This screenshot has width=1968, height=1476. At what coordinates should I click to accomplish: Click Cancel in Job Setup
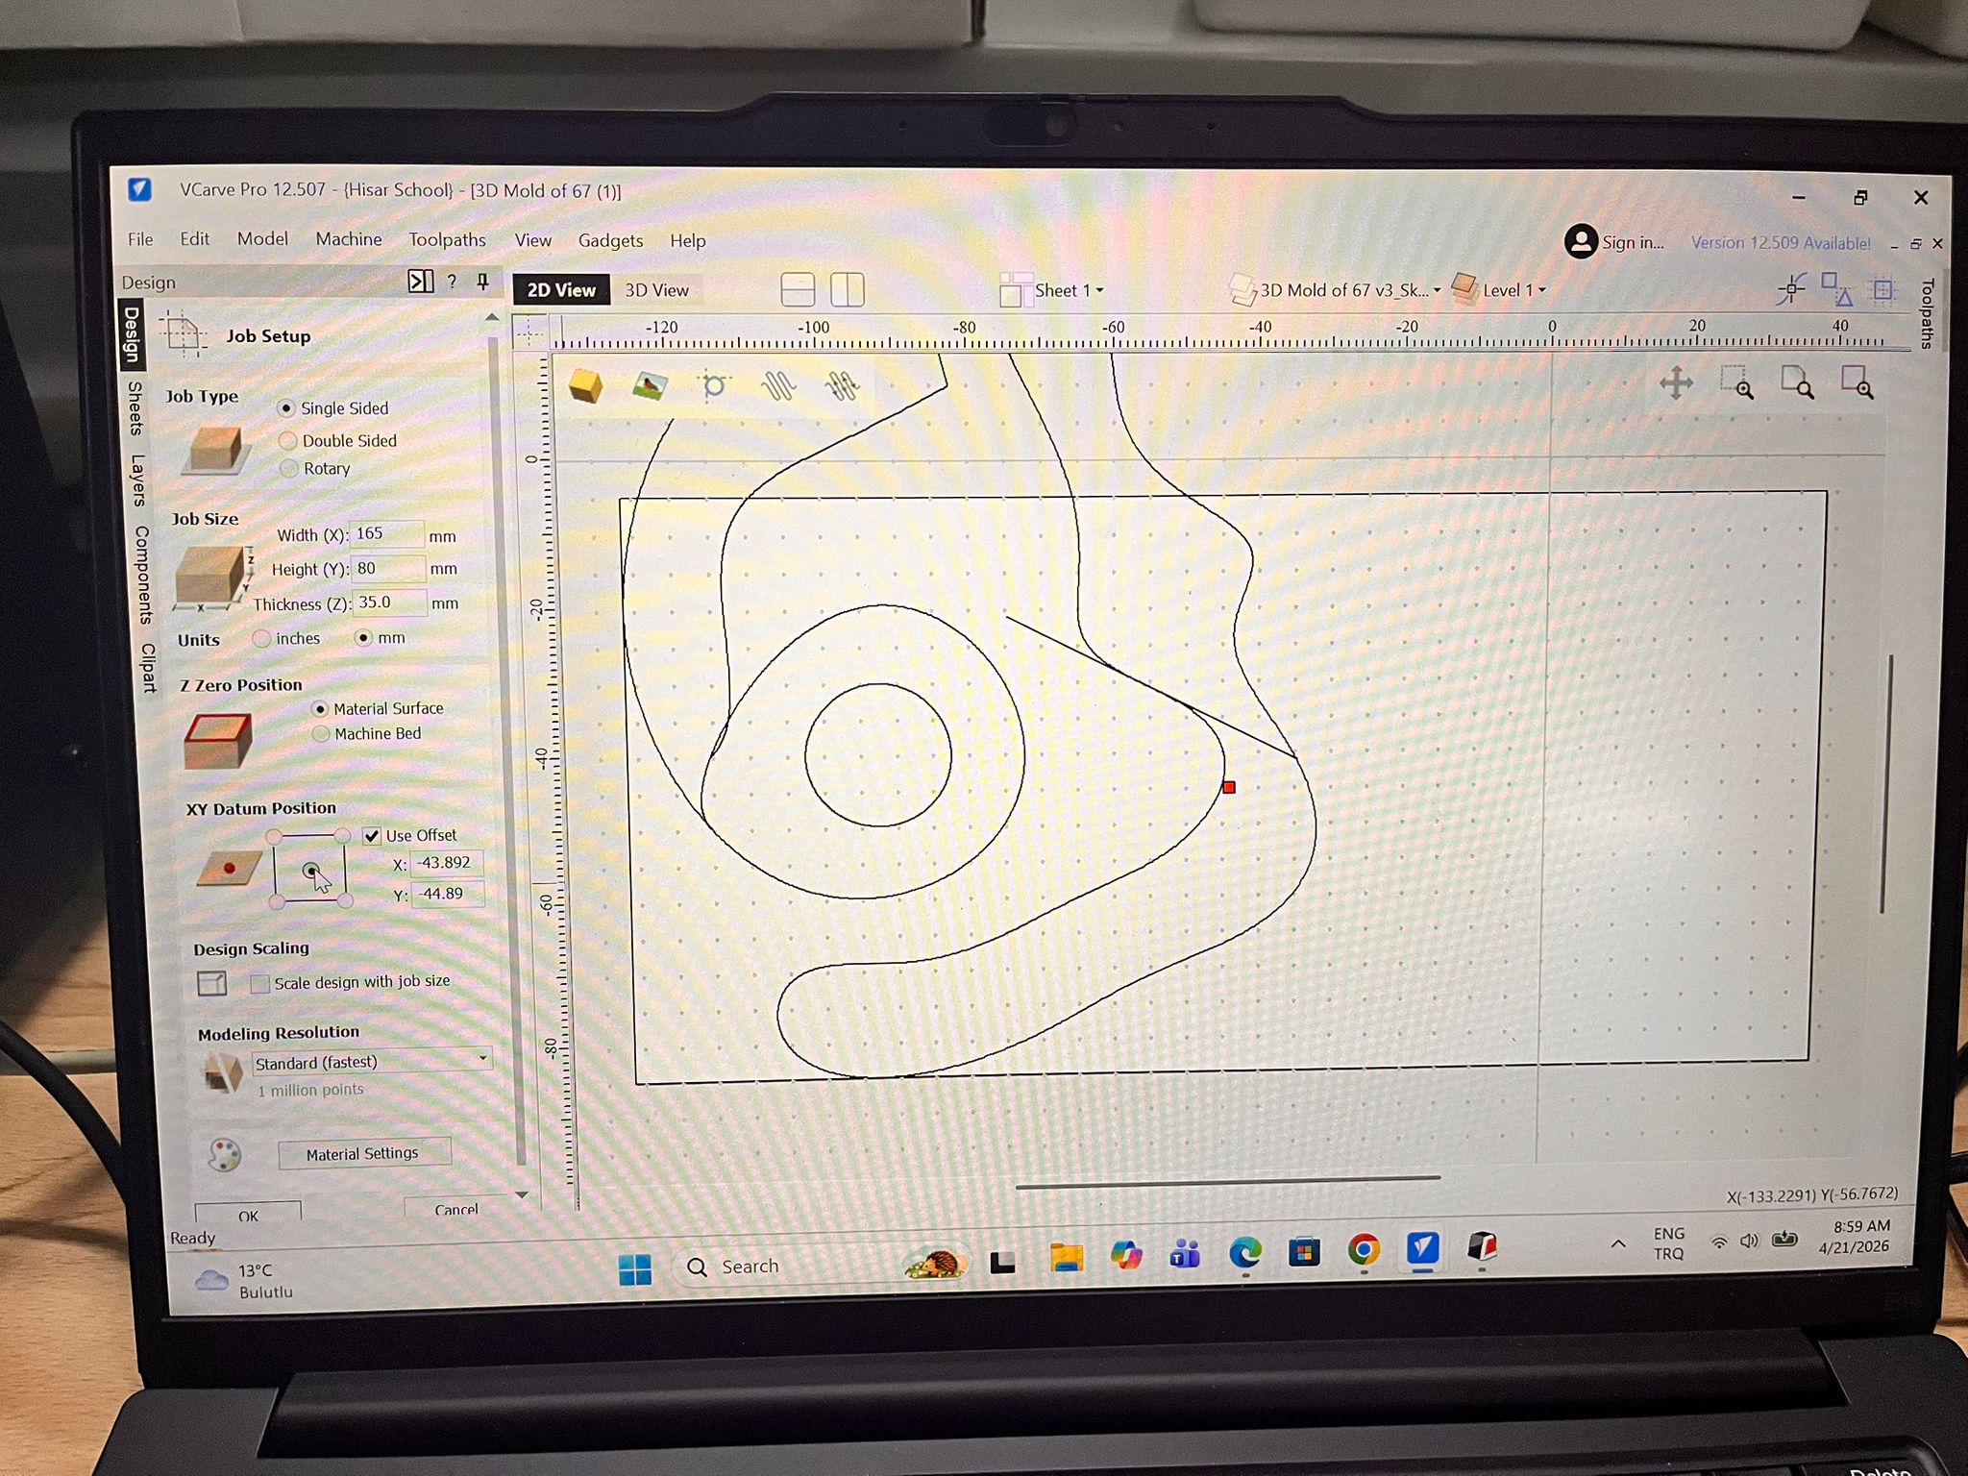click(x=455, y=1209)
